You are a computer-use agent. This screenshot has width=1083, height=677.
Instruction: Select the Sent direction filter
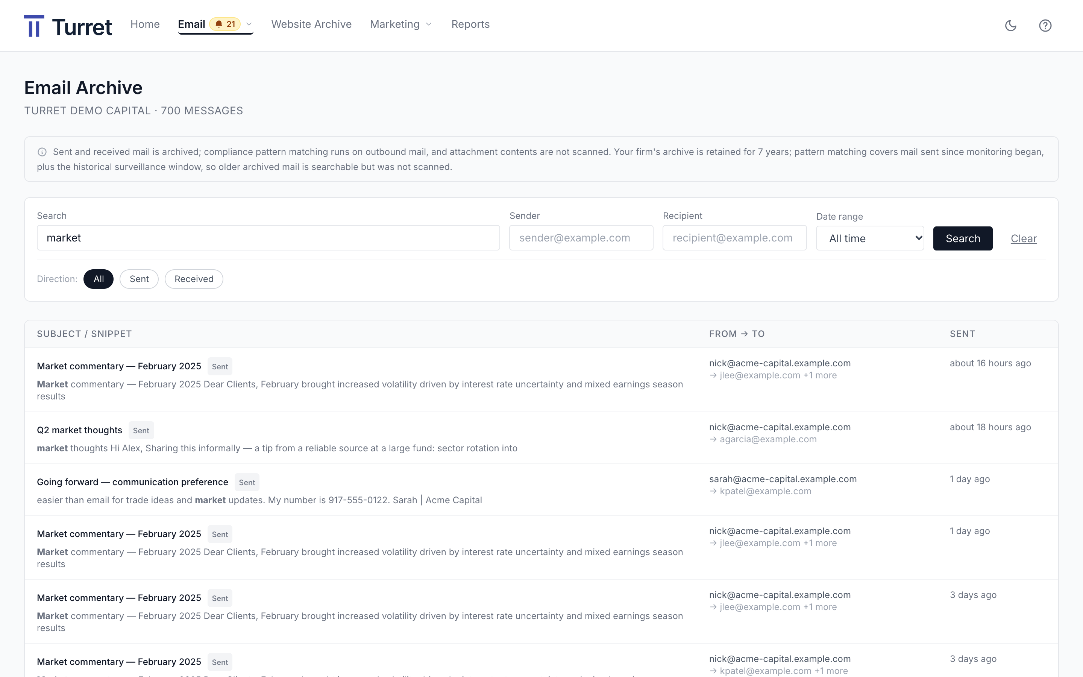139,279
